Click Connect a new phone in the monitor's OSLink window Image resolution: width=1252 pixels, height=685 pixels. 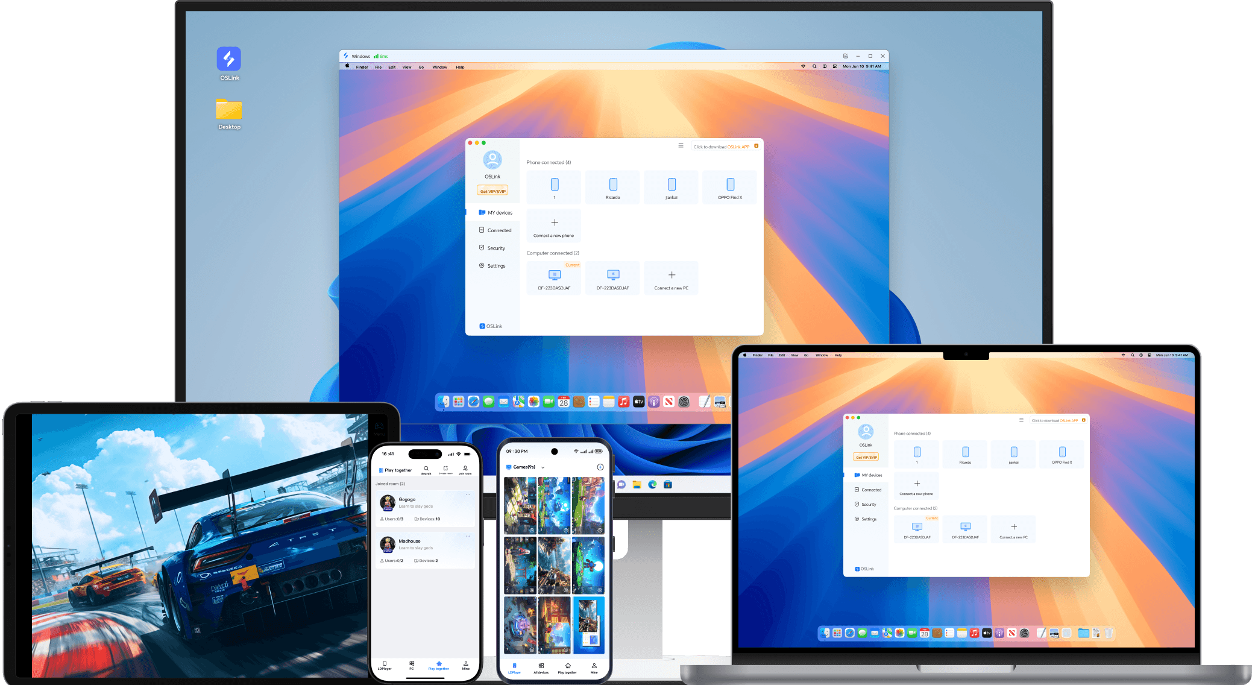click(554, 226)
